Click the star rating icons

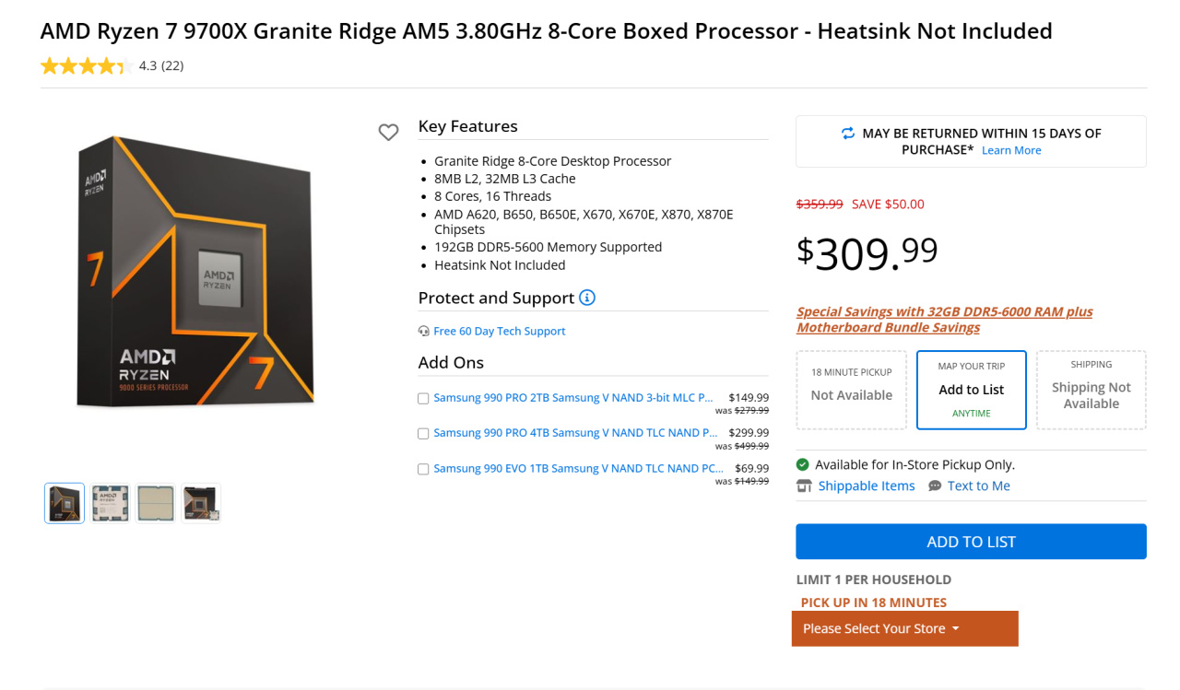click(85, 65)
